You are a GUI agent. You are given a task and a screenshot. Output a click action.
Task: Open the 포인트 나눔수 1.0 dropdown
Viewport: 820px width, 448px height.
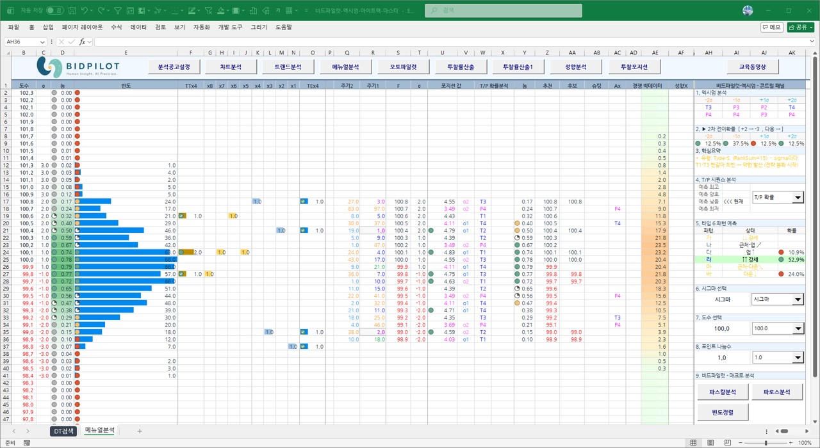pos(797,358)
